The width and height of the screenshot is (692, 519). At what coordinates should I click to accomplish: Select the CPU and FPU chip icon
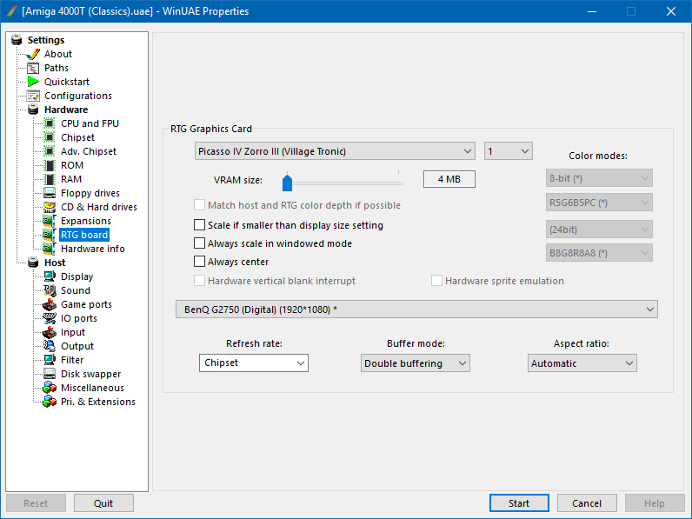click(x=50, y=123)
